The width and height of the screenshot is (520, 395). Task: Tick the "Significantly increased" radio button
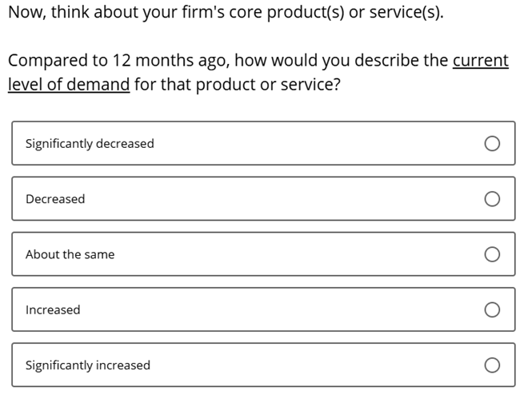pyautogui.click(x=492, y=365)
